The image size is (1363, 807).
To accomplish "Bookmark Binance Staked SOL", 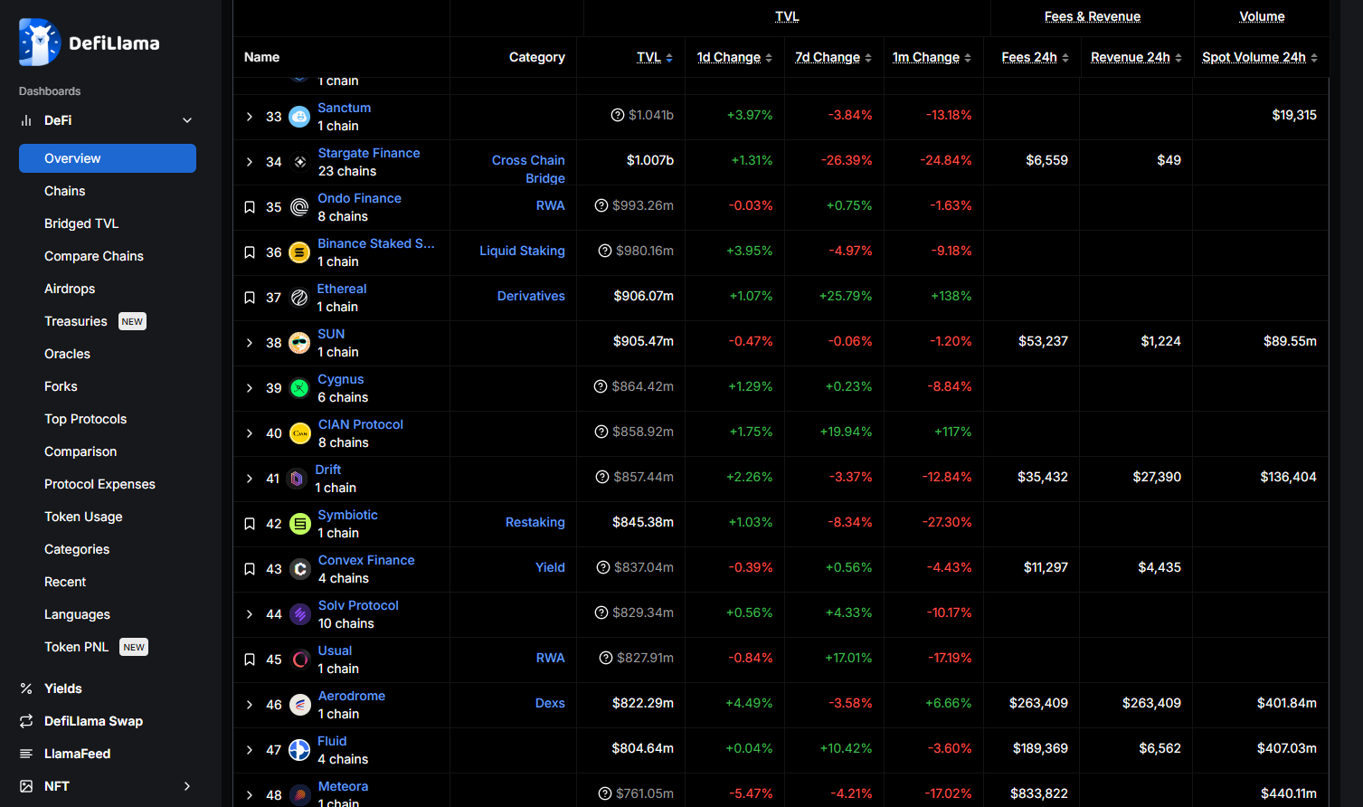I will coord(250,252).
